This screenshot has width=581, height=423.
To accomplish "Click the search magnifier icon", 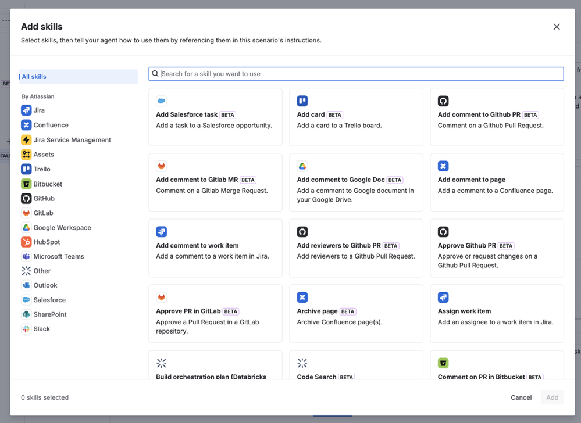I will pos(155,74).
